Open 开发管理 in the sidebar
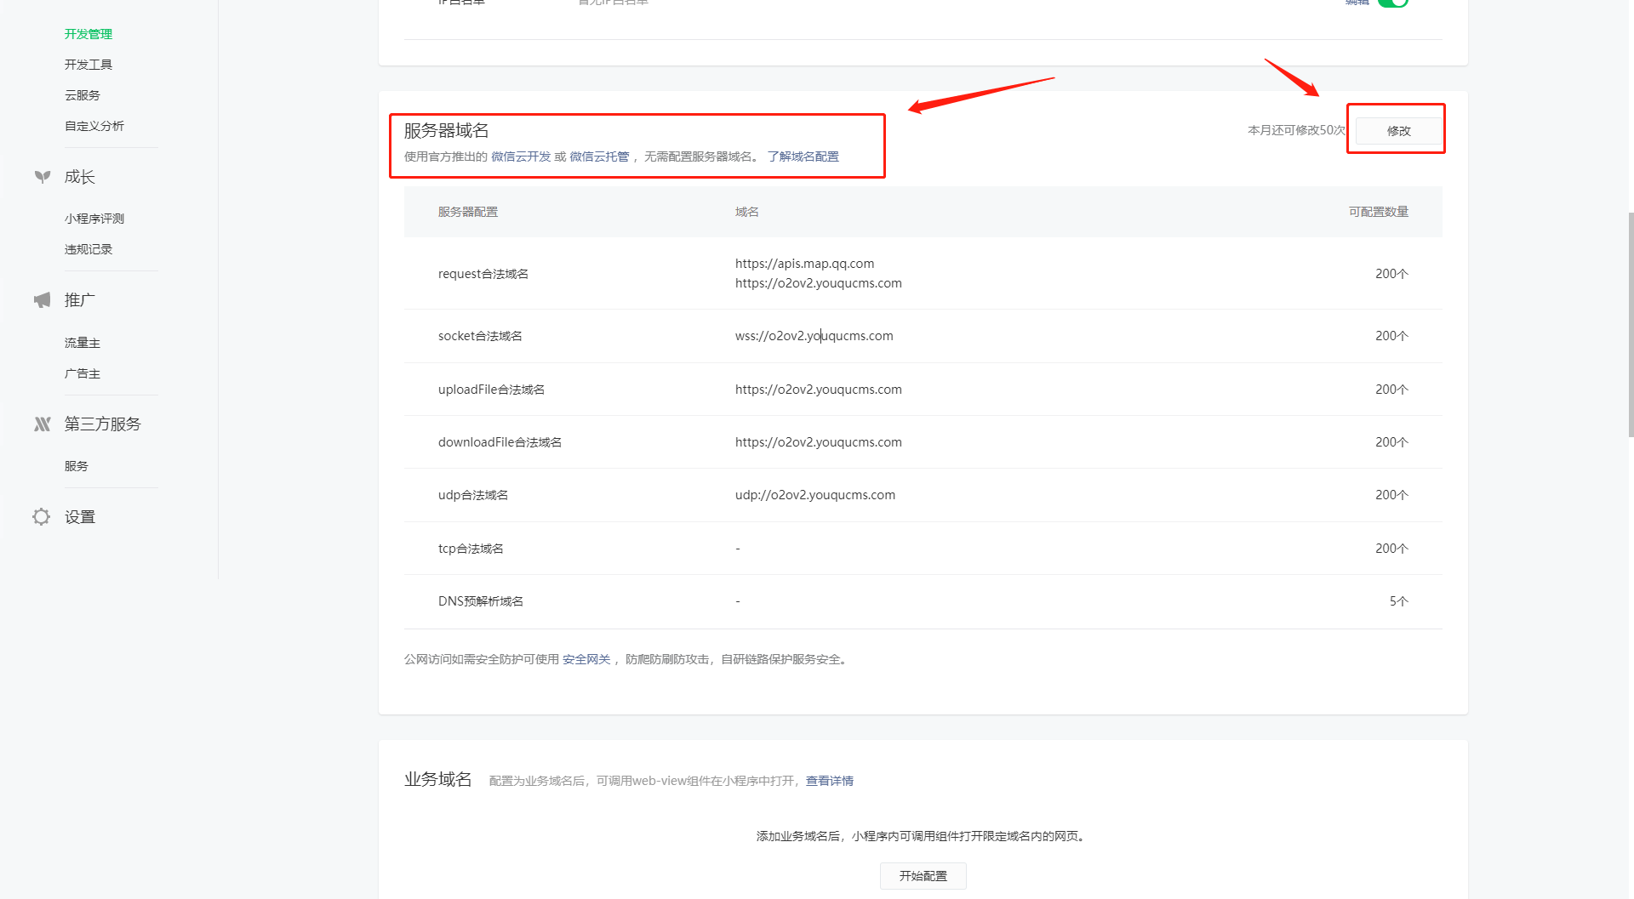This screenshot has width=1634, height=899. coord(89,34)
